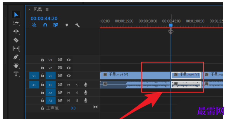Toggle V3 track output eye
230x120 pixels.
coord(69,60)
